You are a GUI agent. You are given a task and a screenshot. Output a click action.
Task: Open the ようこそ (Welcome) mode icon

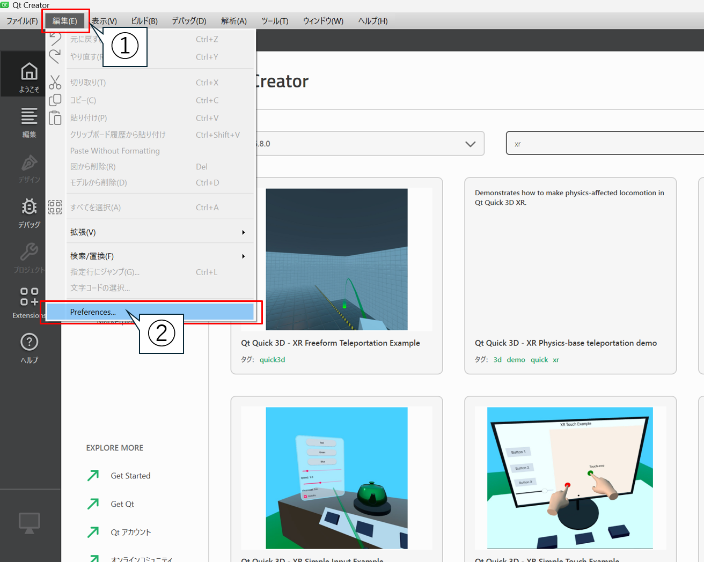pos(29,77)
